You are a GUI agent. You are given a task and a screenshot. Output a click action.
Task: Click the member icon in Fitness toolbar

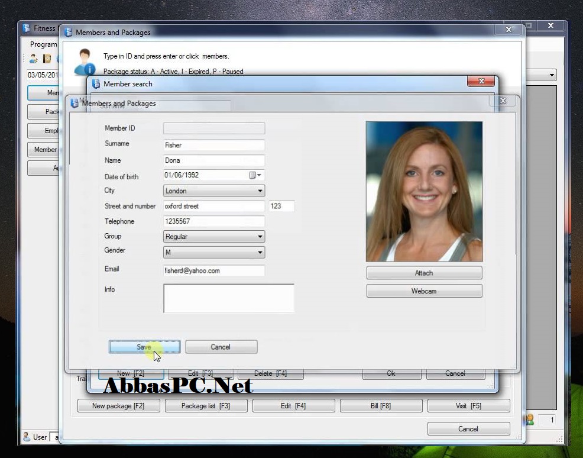pos(34,59)
